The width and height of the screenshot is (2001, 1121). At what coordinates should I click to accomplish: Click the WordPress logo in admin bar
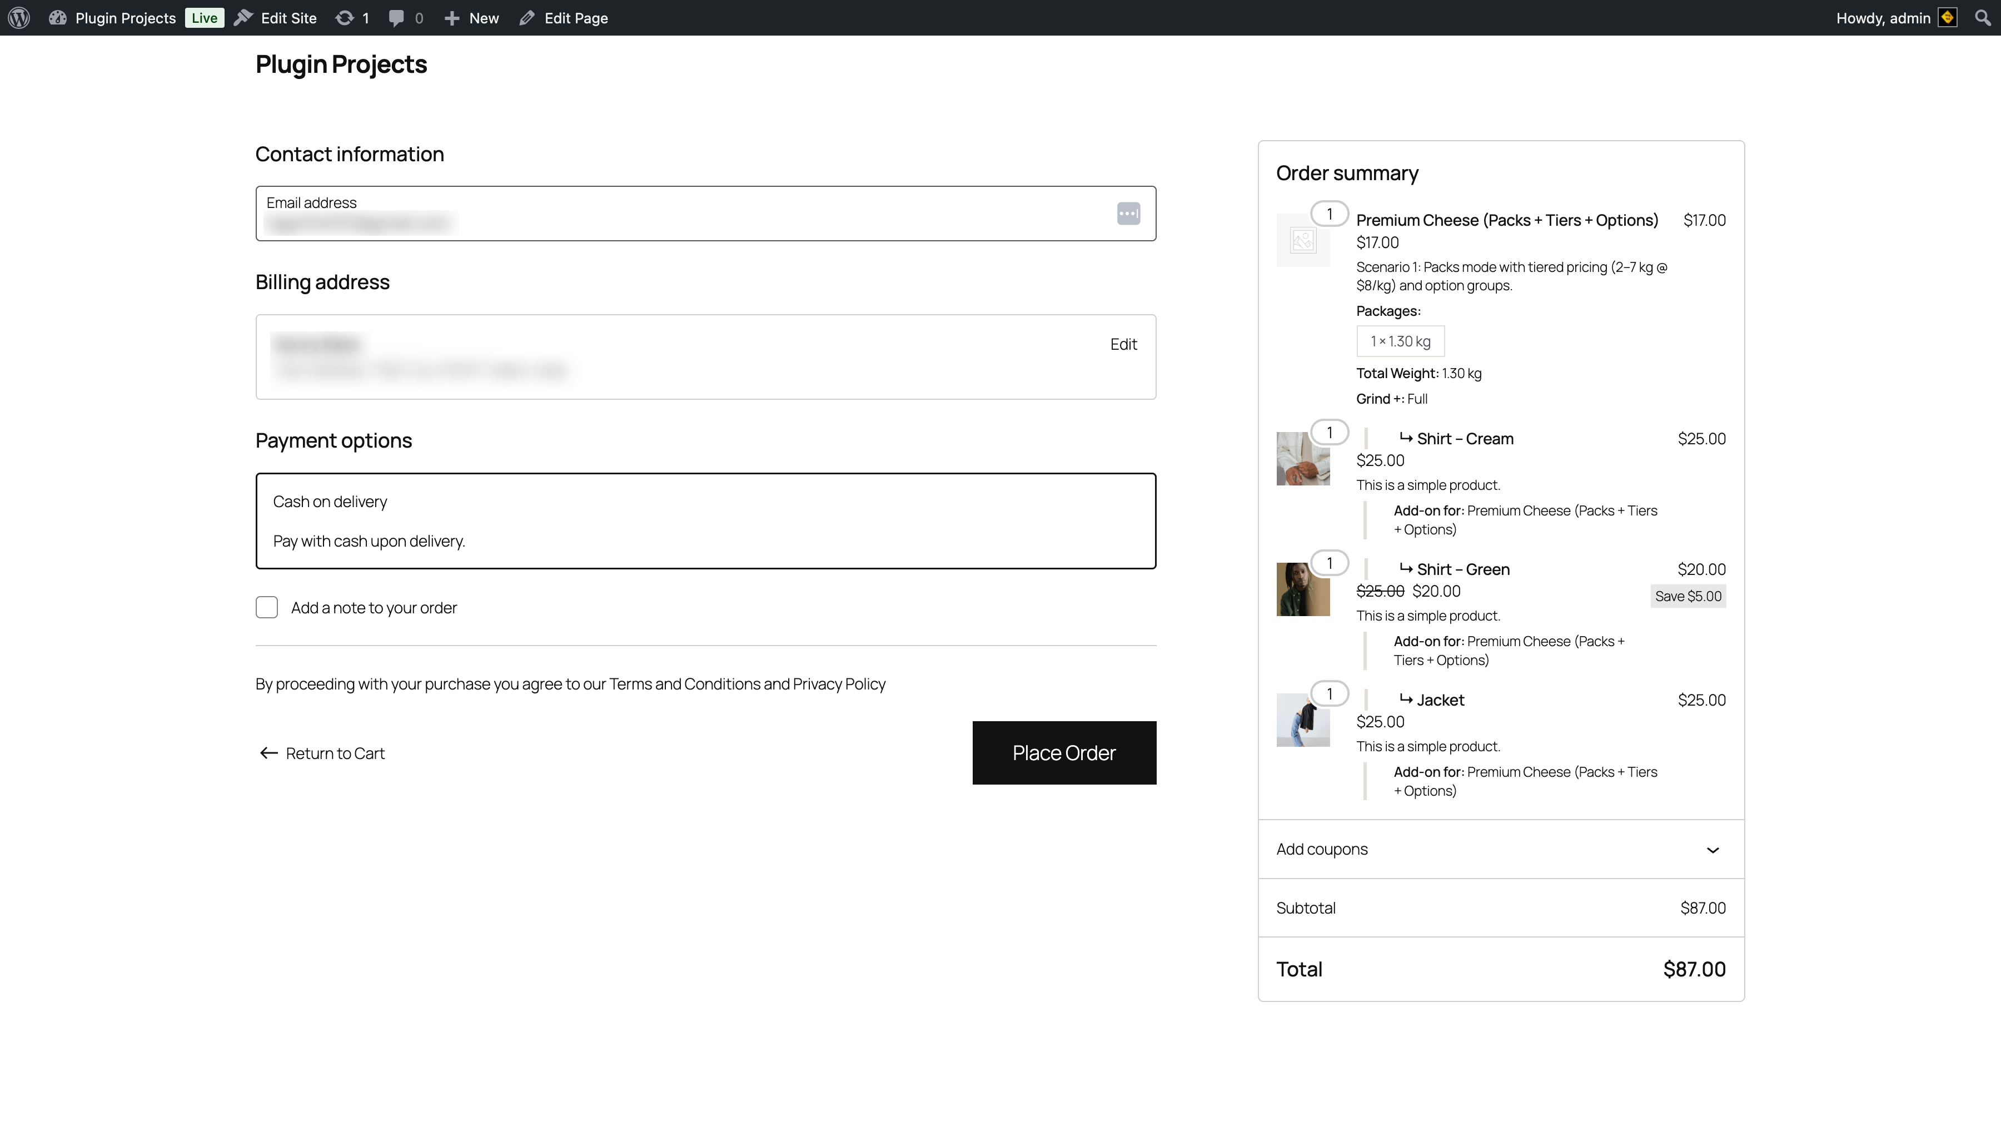(19, 17)
